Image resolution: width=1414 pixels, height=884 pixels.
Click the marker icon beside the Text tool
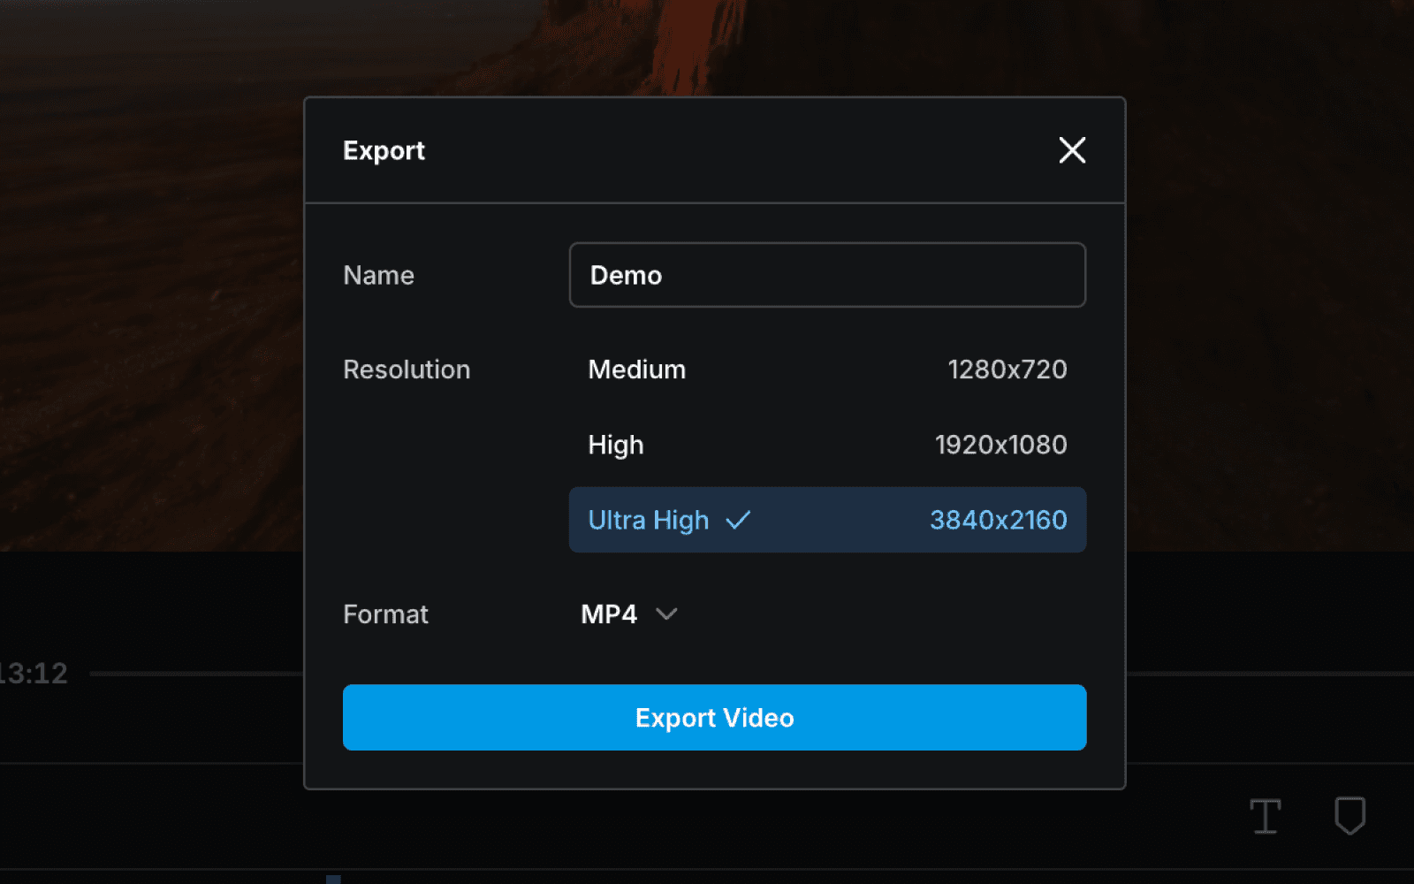[x=1349, y=816]
